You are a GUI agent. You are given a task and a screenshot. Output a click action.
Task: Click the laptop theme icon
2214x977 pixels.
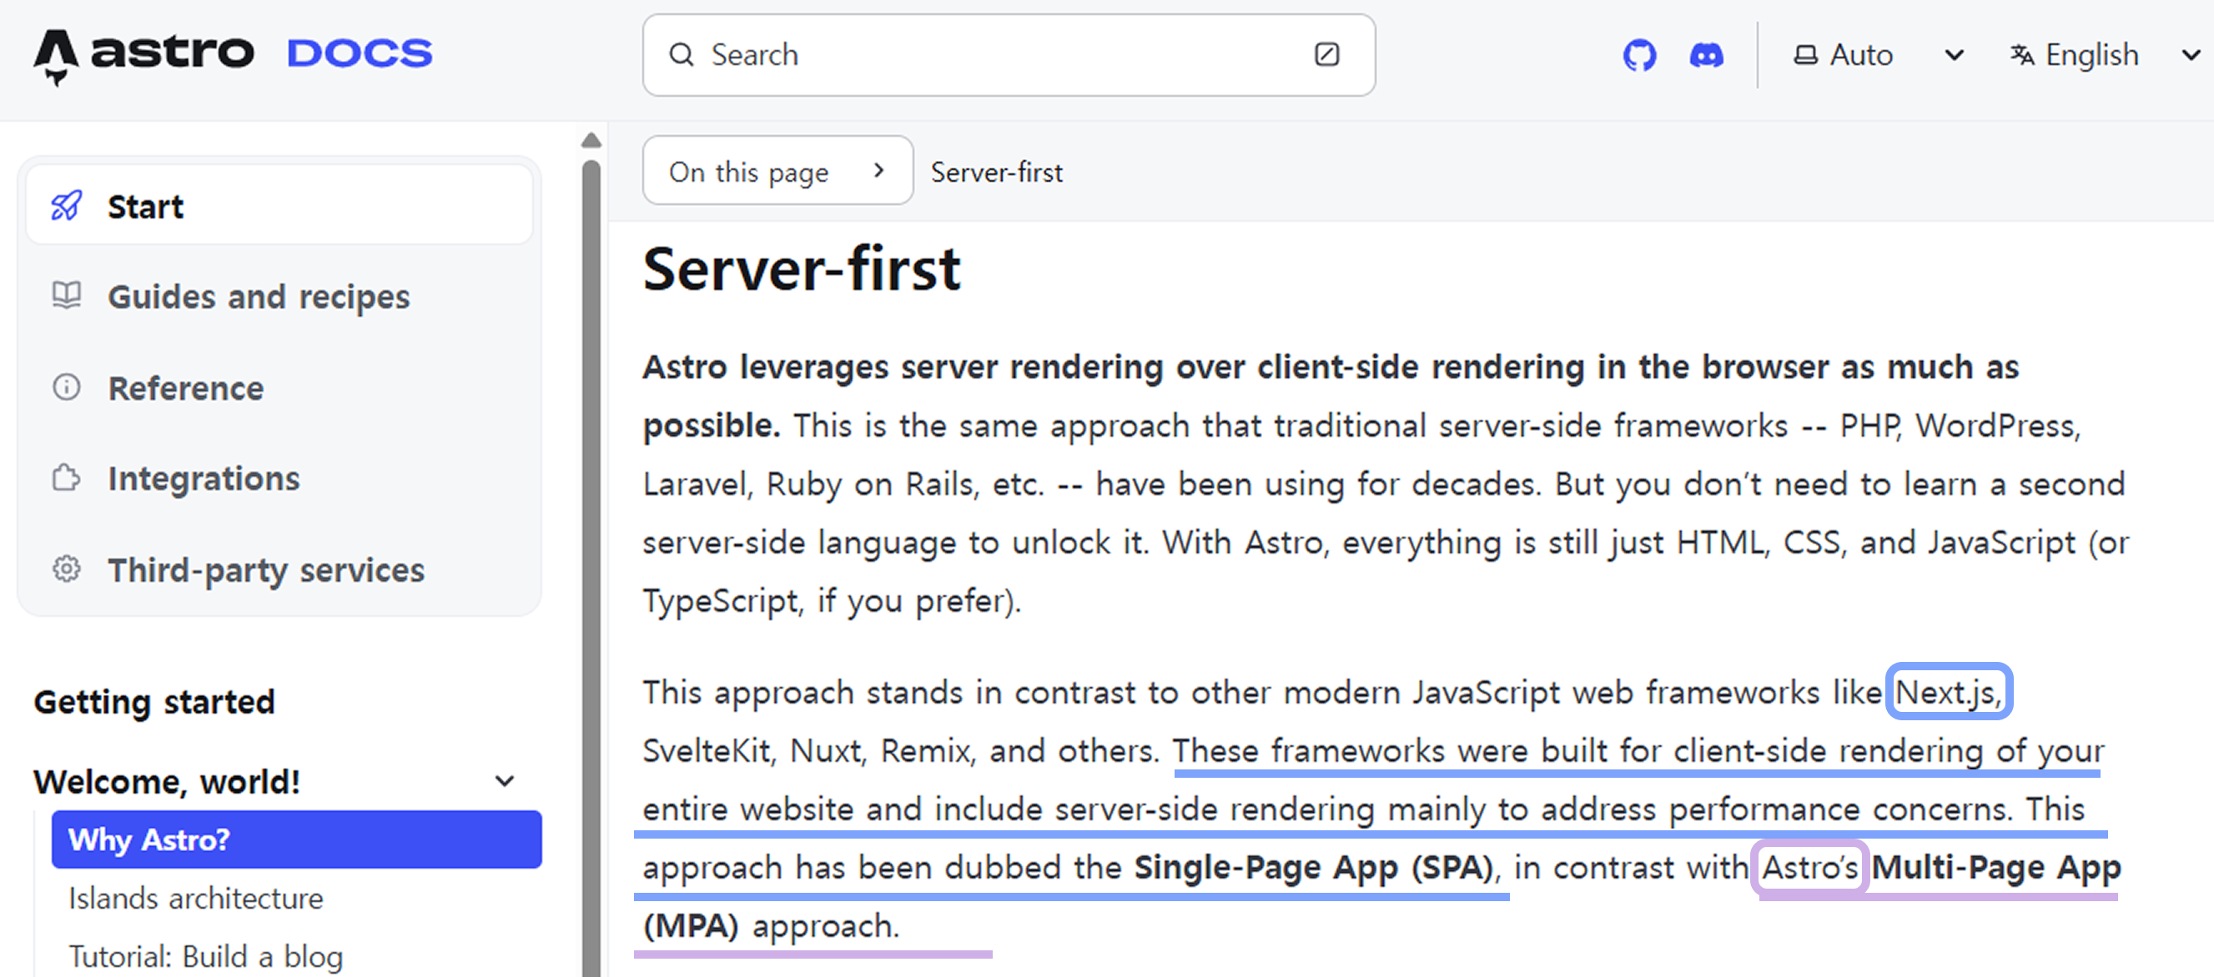coord(1805,56)
